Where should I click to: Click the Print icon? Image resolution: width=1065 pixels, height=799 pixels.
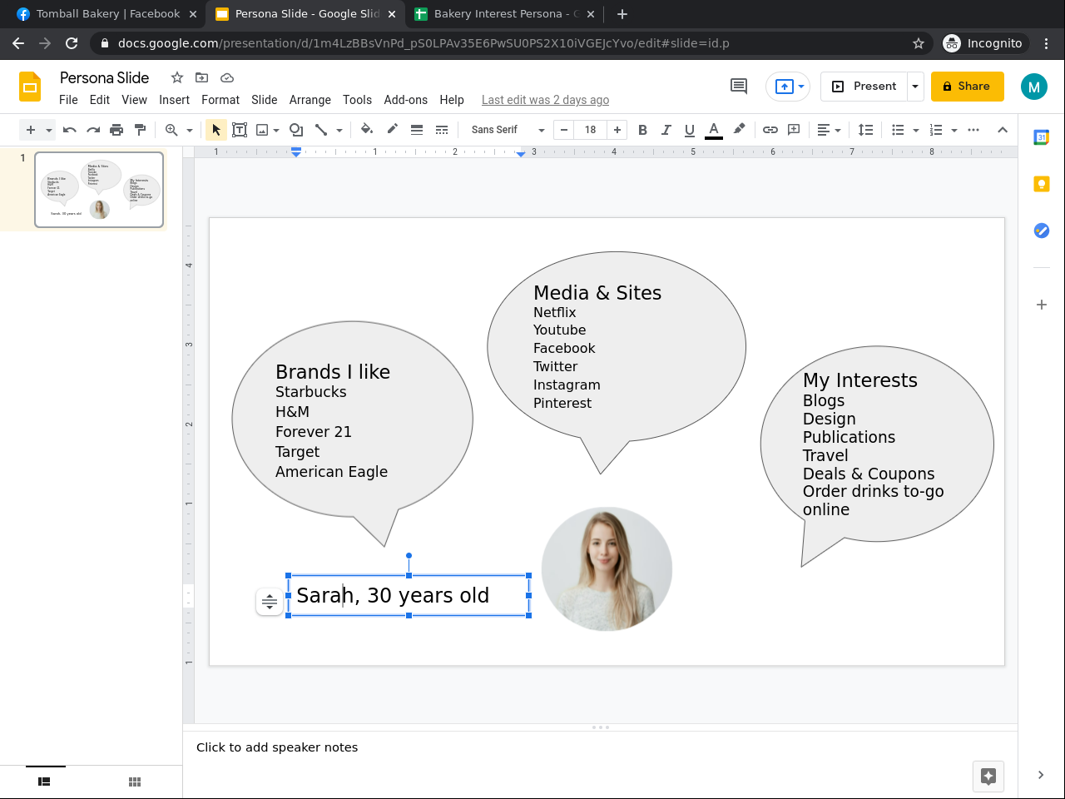pyautogui.click(x=116, y=130)
